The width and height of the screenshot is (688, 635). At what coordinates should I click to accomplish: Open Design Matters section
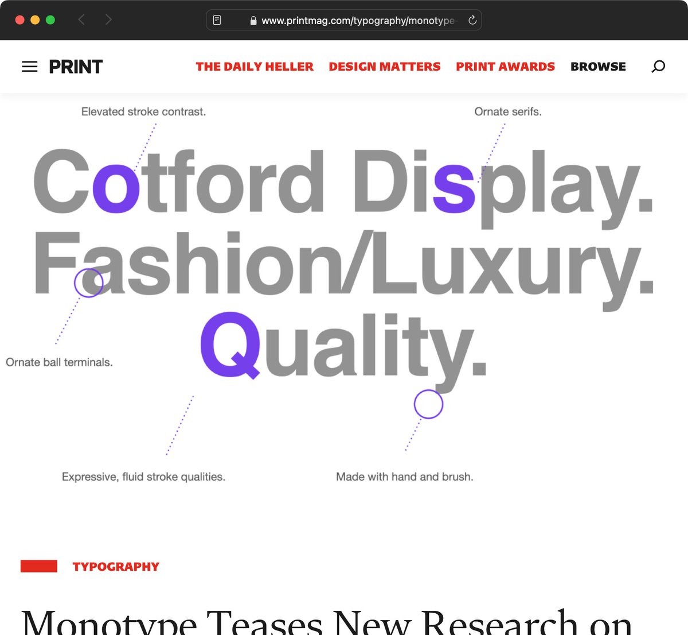385,67
